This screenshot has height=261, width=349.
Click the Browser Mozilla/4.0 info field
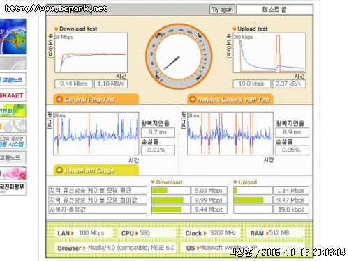(x=115, y=248)
